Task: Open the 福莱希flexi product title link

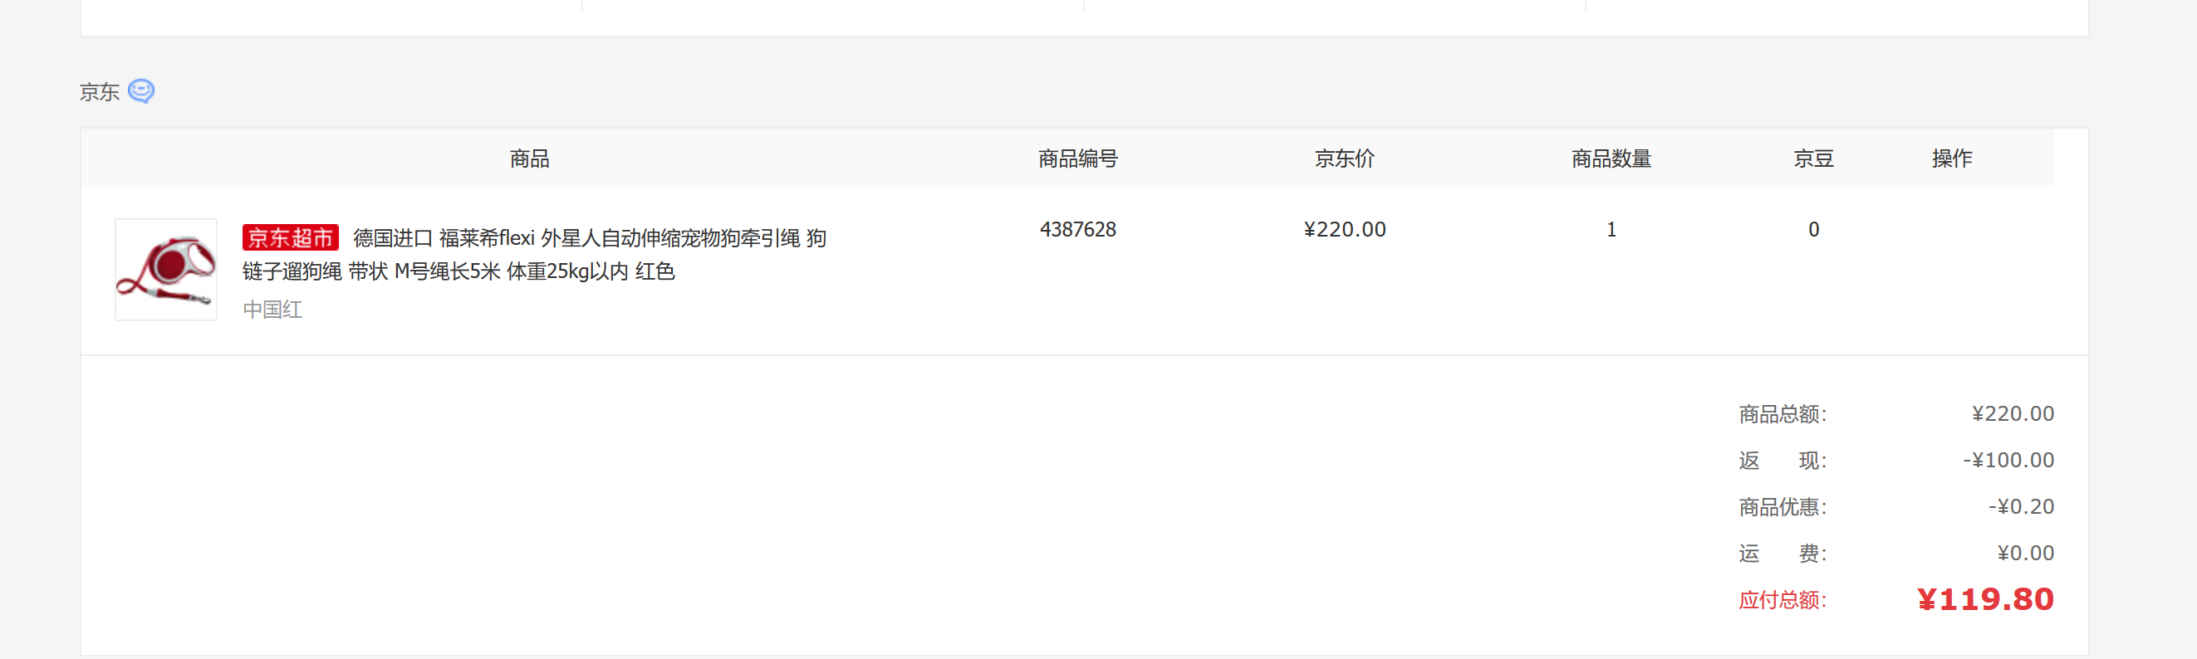Action: [x=535, y=254]
